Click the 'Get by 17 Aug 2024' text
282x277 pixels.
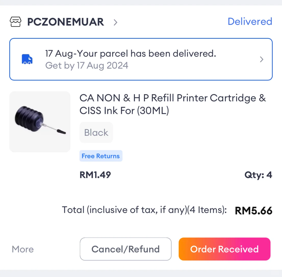click(87, 66)
